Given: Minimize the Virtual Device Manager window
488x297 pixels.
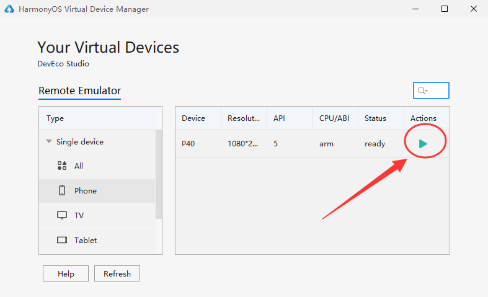Looking at the screenshot, I should 415,9.
